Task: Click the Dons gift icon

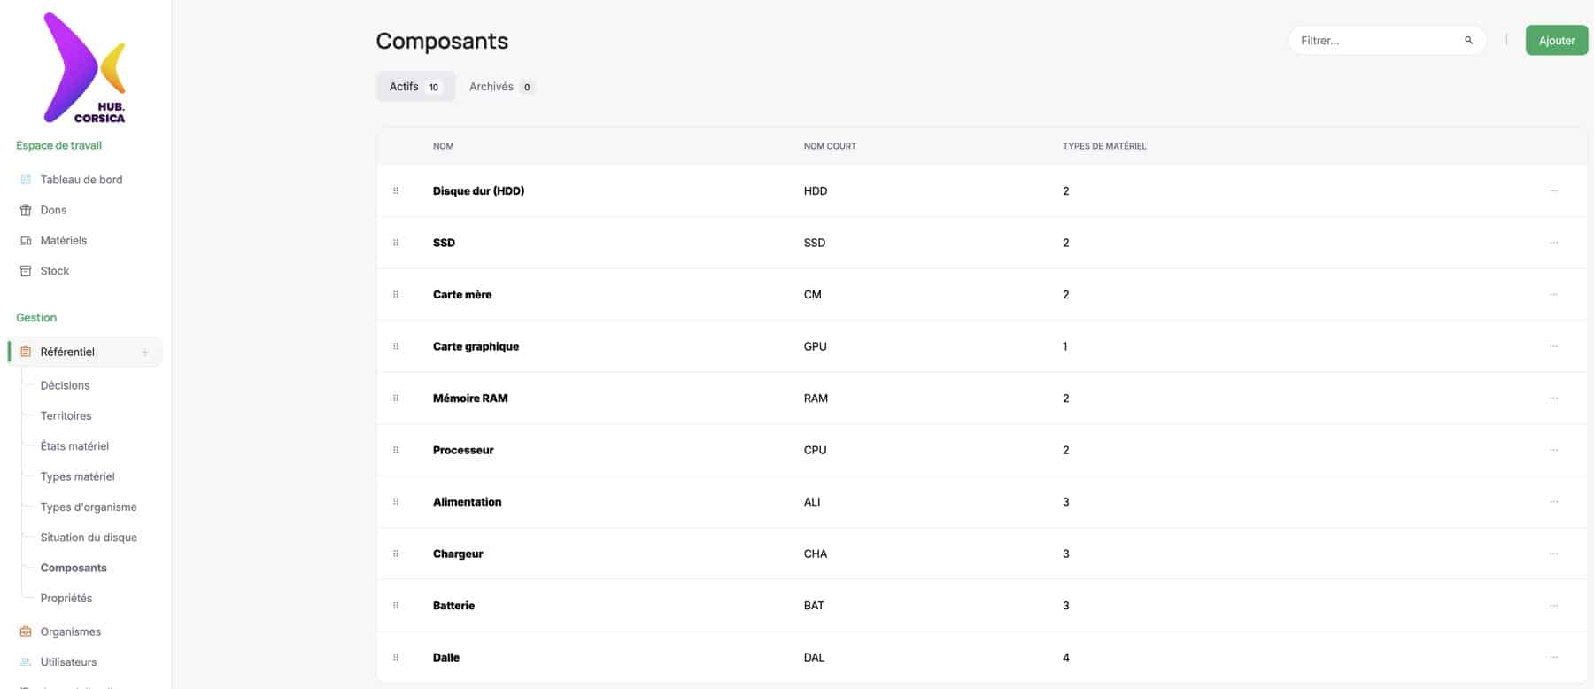Action: pos(26,210)
